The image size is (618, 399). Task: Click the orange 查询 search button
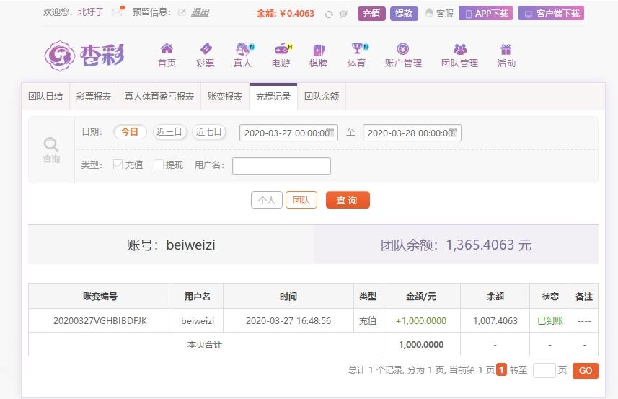click(348, 200)
